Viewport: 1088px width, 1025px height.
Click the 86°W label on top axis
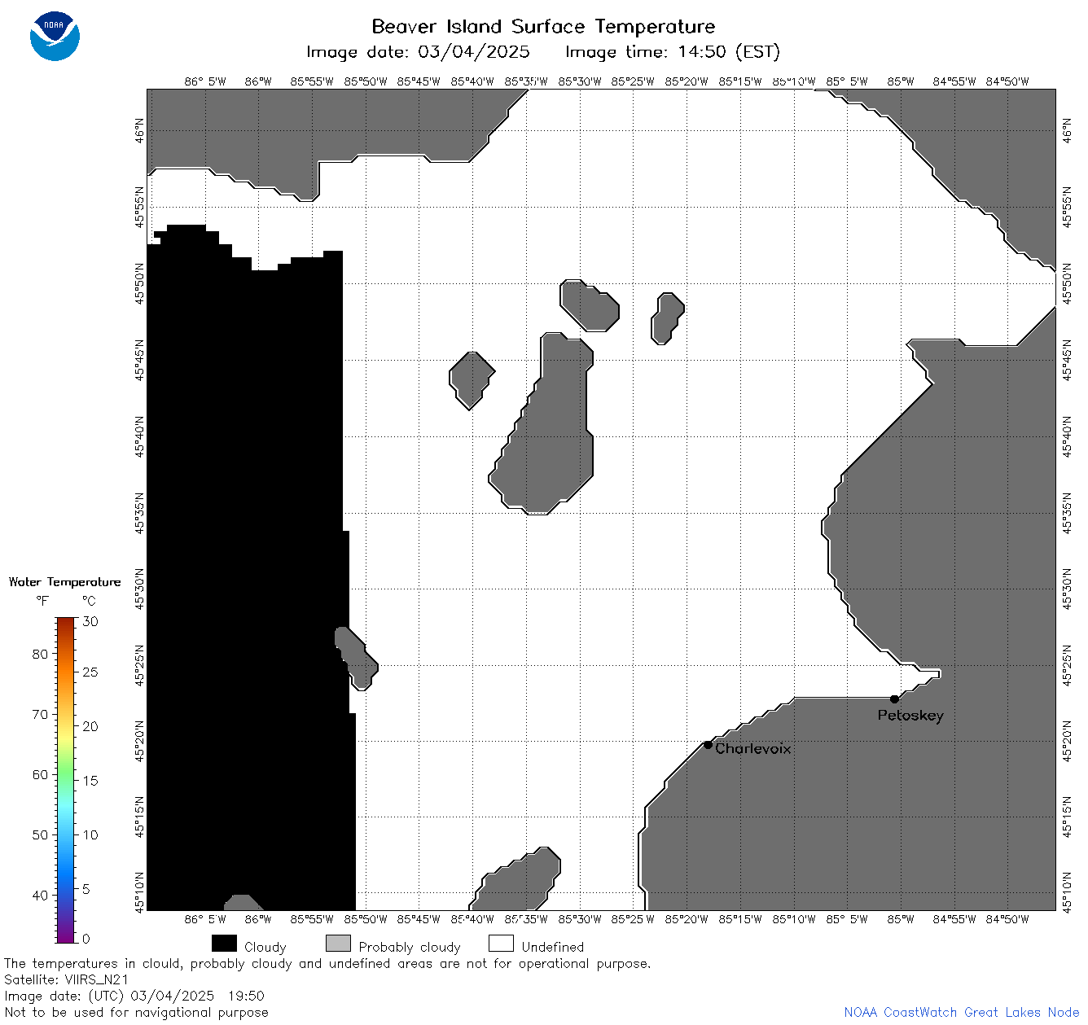pyautogui.click(x=258, y=81)
